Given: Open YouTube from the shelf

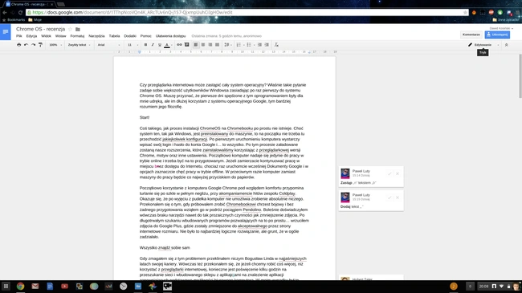Looking at the screenshot, I should [64, 286].
